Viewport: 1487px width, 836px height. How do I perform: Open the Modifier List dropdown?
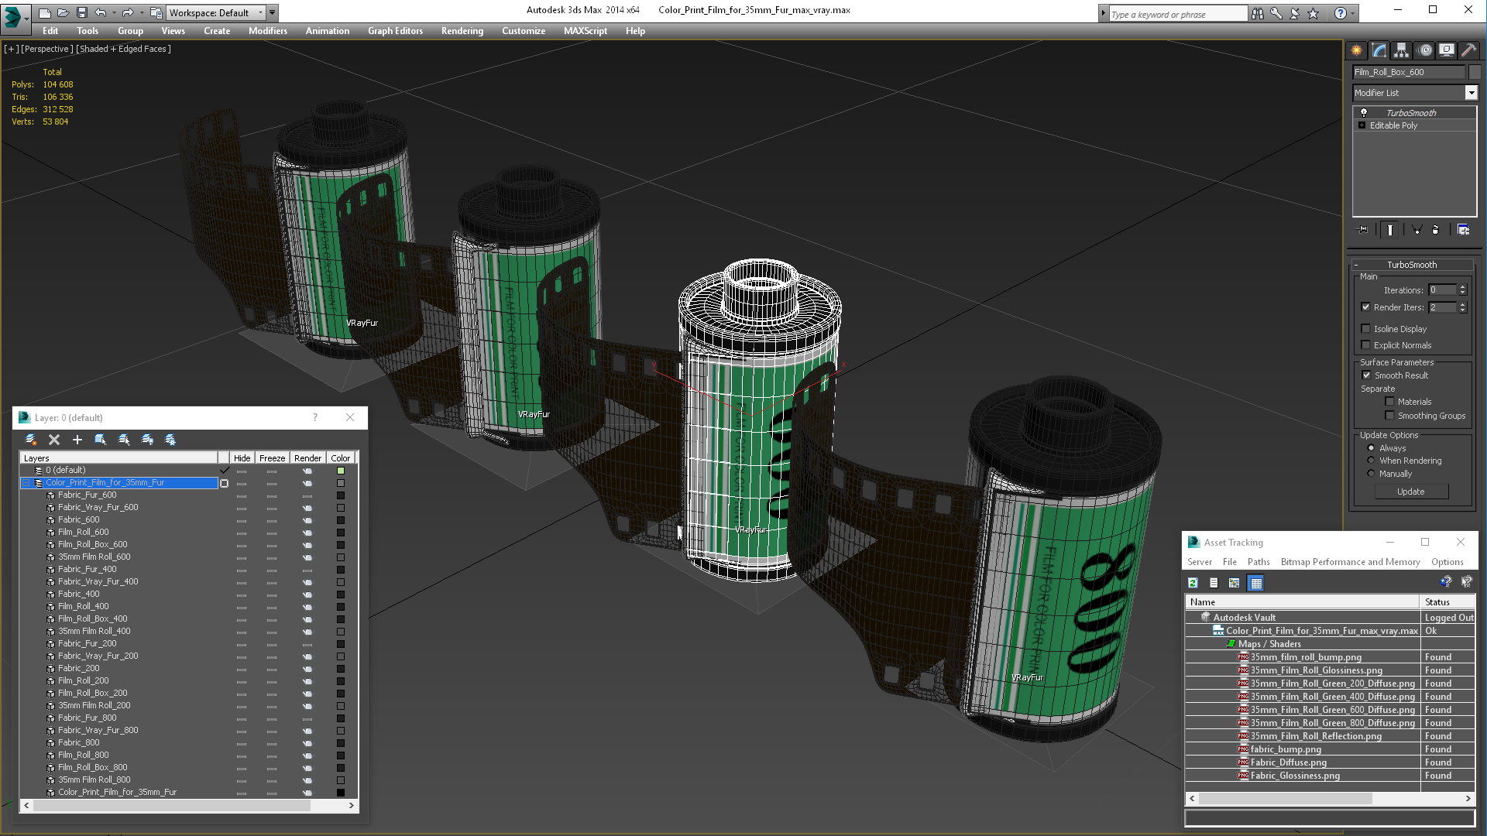(x=1471, y=93)
